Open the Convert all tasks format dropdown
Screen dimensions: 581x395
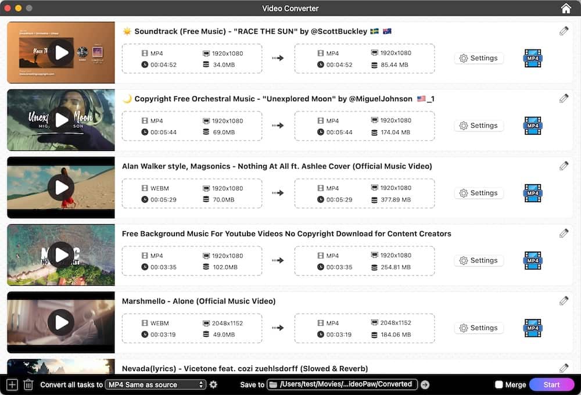tap(156, 385)
